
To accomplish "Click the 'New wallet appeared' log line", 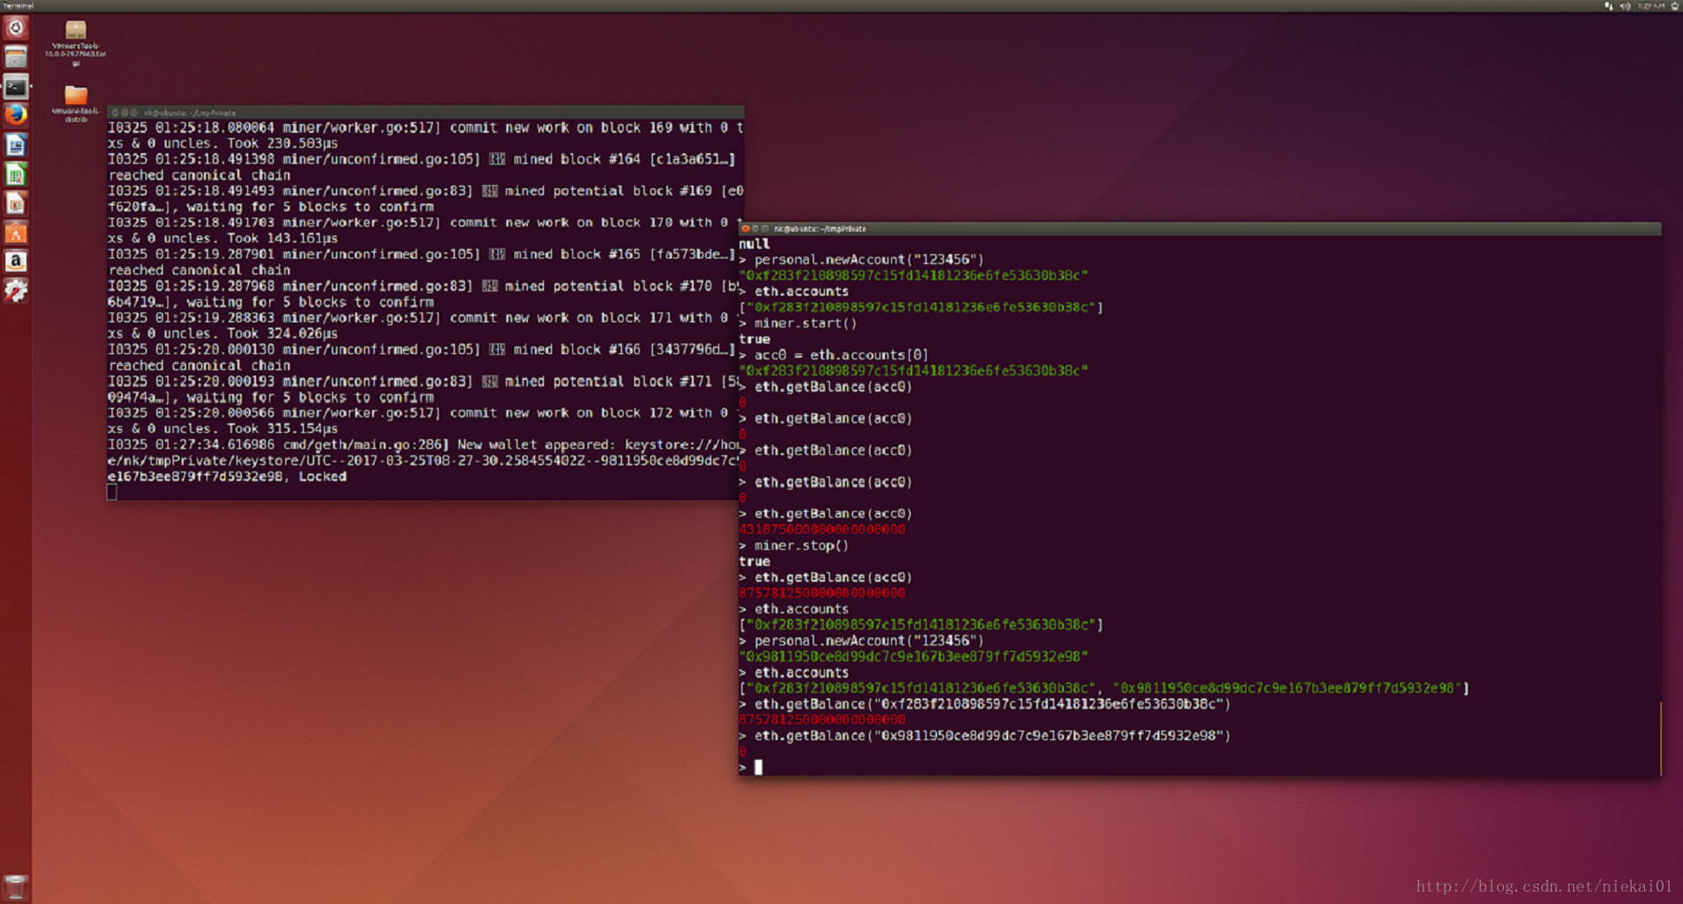I will (425, 445).
